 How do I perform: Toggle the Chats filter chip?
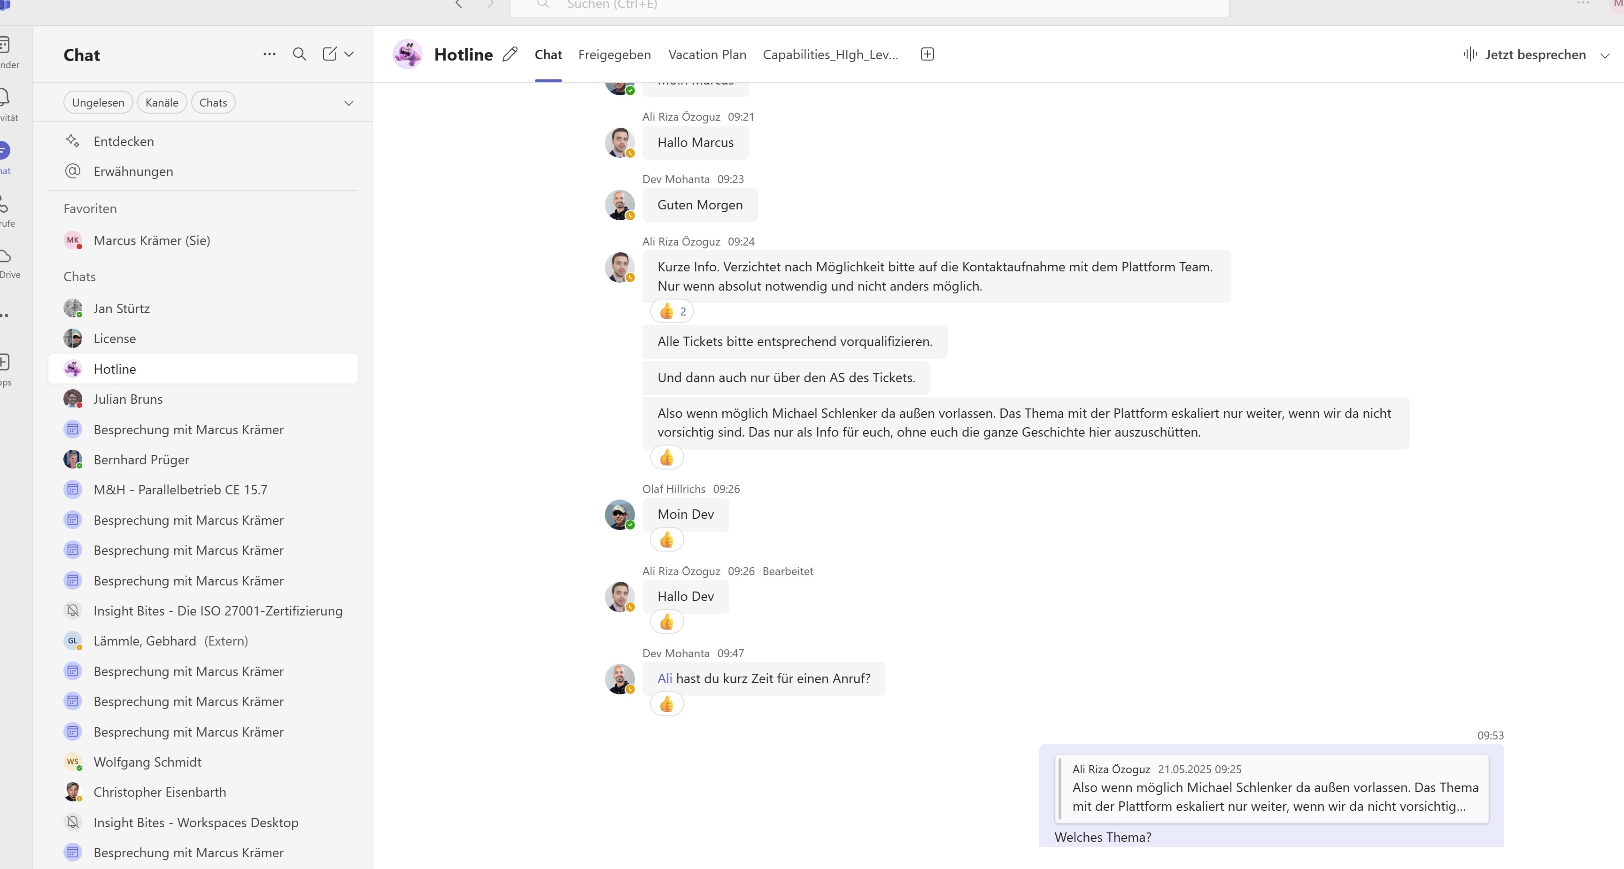coord(213,103)
